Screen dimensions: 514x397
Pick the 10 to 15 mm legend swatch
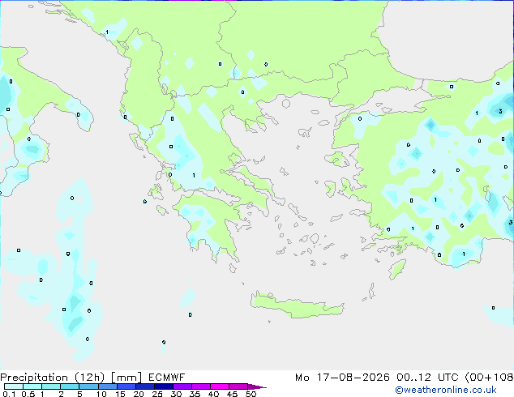point(108,386)
